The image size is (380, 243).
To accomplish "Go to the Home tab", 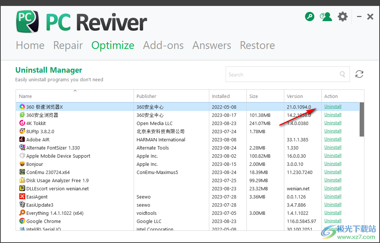I will click(30, 45).
